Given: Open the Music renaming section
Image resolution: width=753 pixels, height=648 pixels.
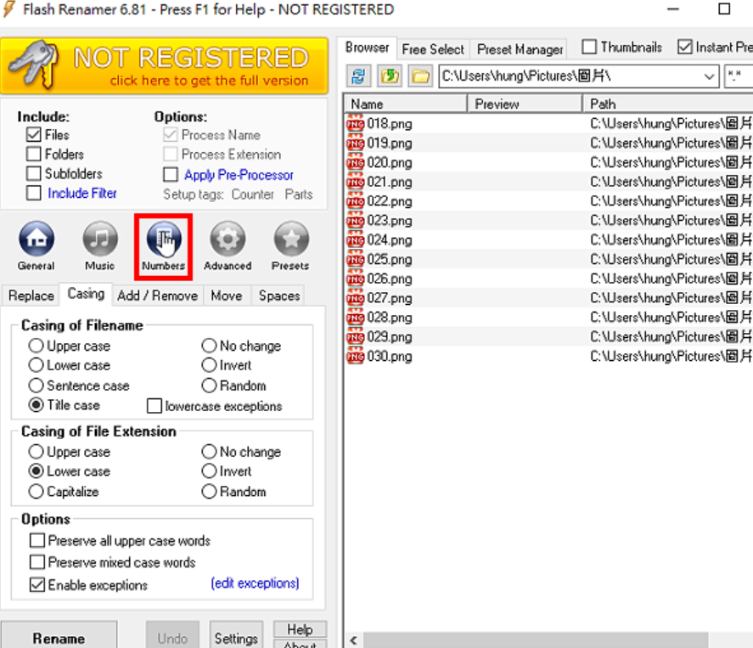Looking at the screenshot, I should pos(99,245).
